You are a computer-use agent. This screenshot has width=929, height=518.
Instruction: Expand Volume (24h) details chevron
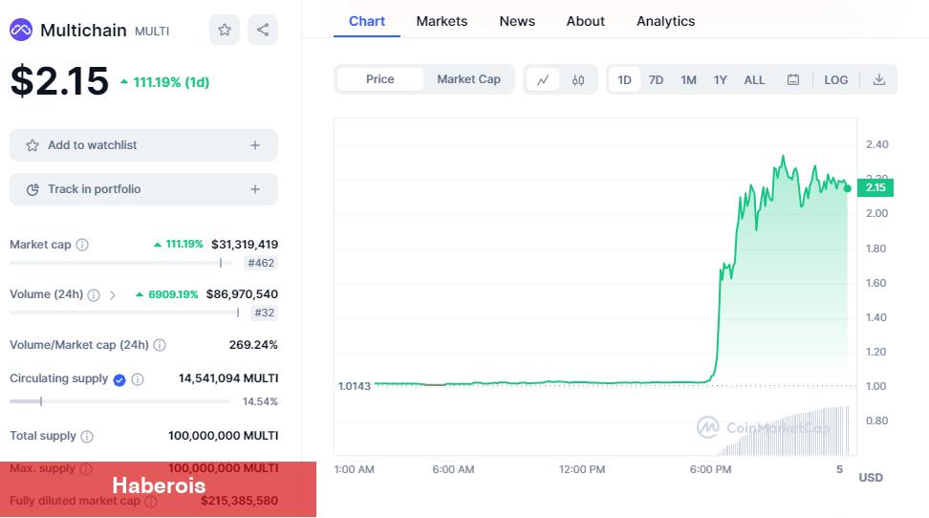pyautogui.click(x=113, y=294)
